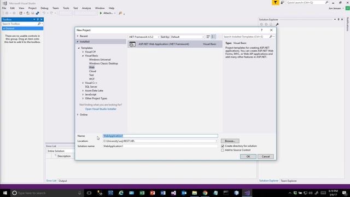
Task: Expand the Other Project Types node
Action: point(83,99)
